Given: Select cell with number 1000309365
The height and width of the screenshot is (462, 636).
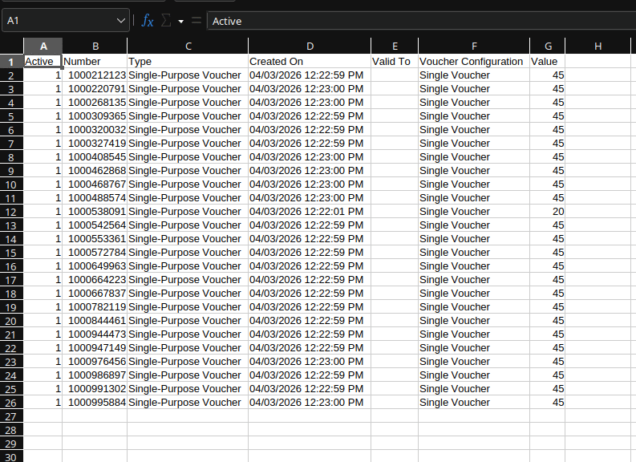Looking at the screenshot, I should coord(95,116).
